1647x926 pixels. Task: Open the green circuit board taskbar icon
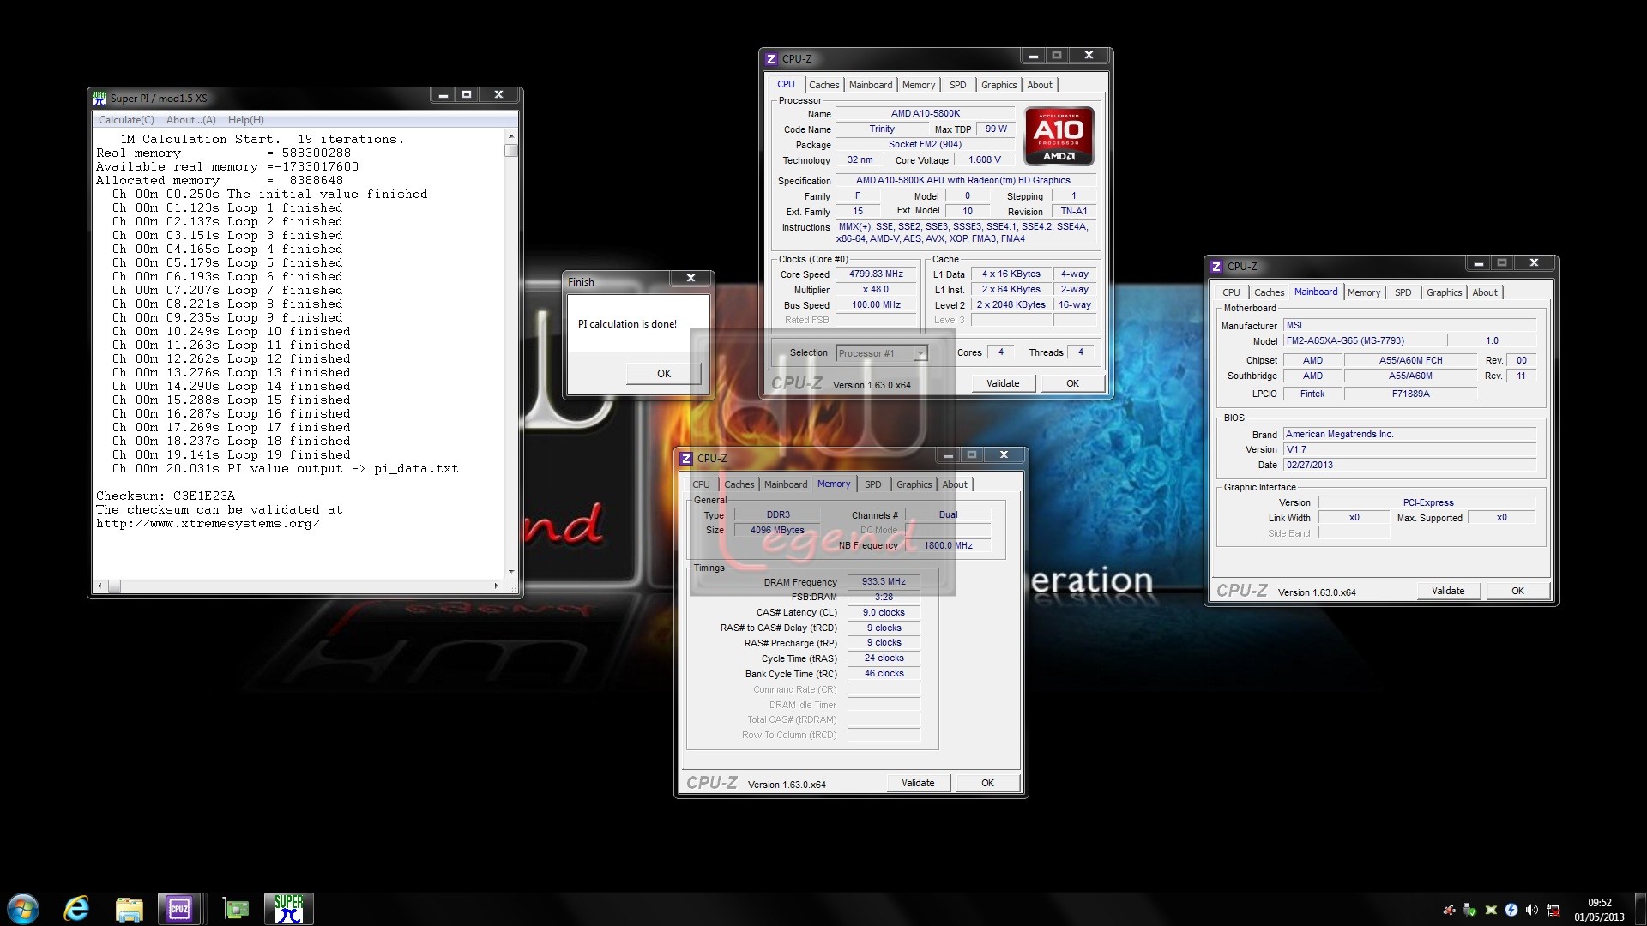pos(236,909)
